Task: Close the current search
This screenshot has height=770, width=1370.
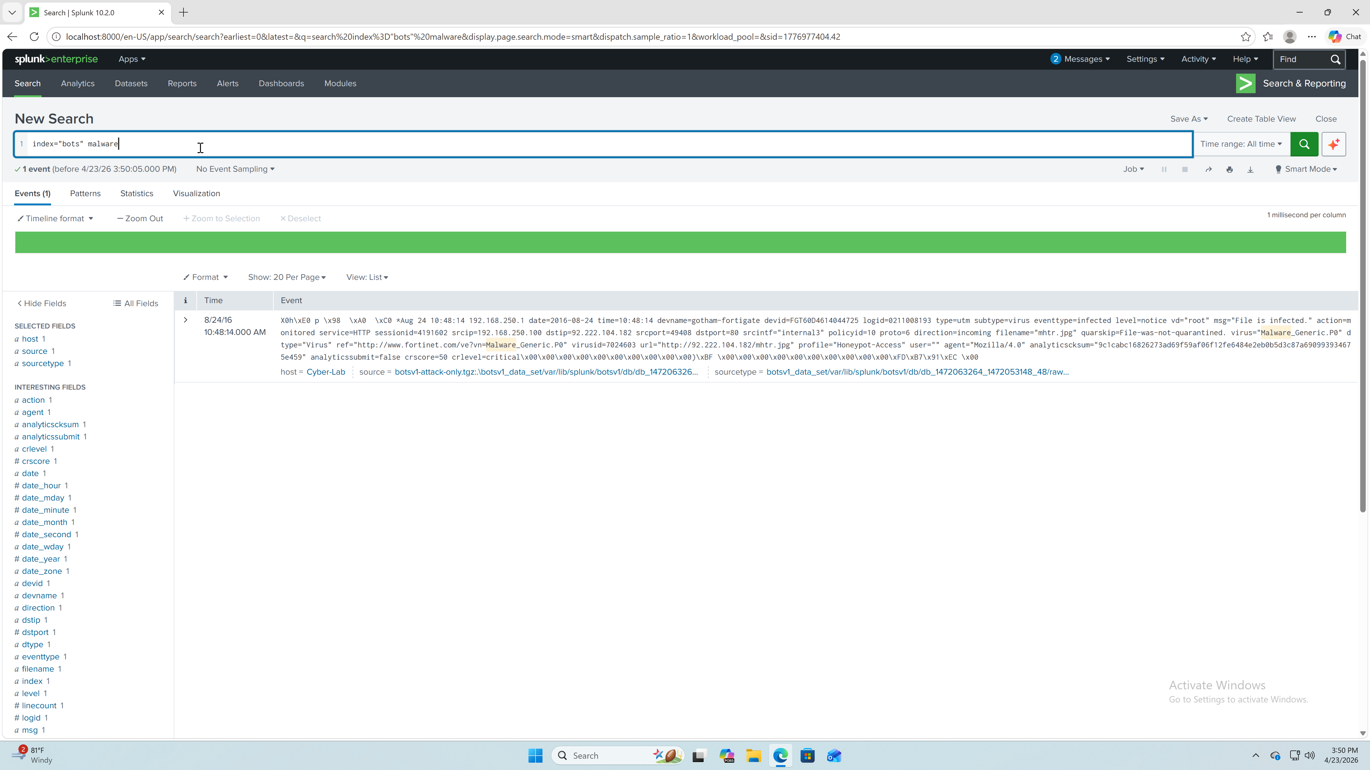Action: pos(1326,119)
